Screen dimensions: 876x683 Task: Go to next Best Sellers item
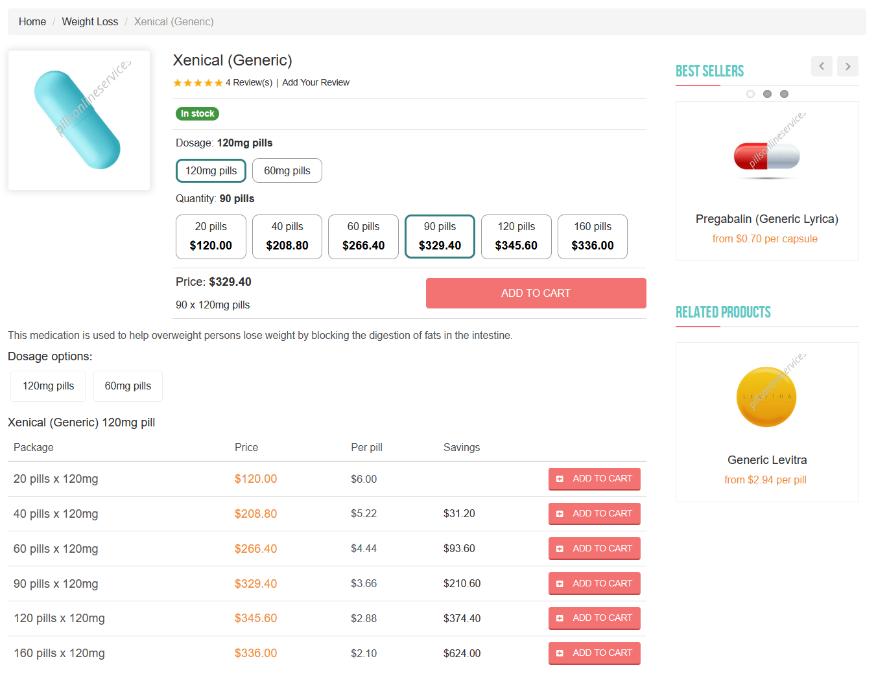coord(847,66)
